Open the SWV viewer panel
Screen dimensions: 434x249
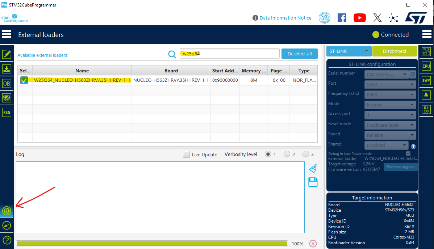pos(426,80)
